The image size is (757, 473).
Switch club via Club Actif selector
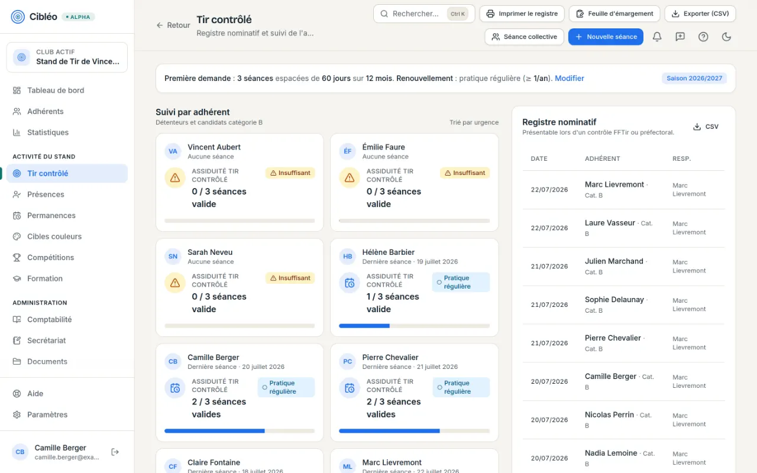point(67,57)
